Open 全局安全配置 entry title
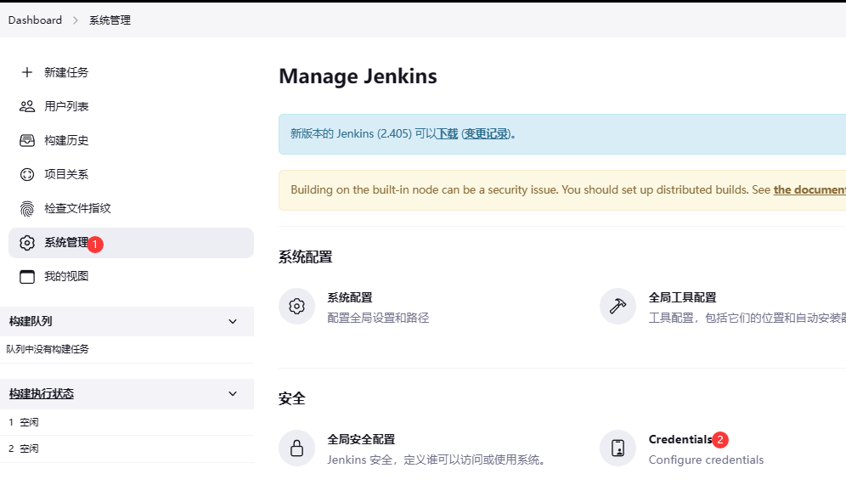The height and width of the screenshot is (485, 846). [362, 440]
